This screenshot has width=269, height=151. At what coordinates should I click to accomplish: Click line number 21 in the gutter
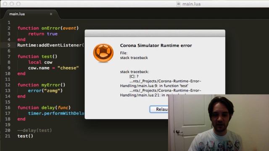[8, 136]
